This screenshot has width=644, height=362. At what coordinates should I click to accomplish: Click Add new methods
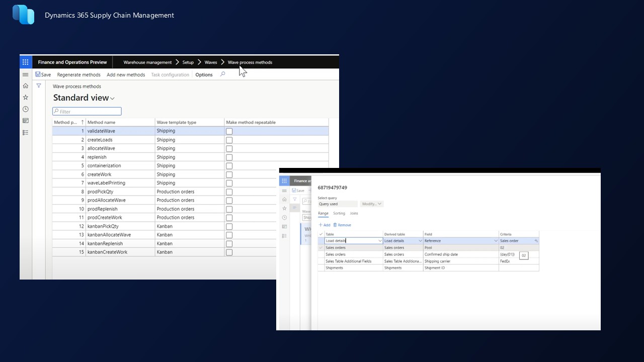(x=126, y=75)
